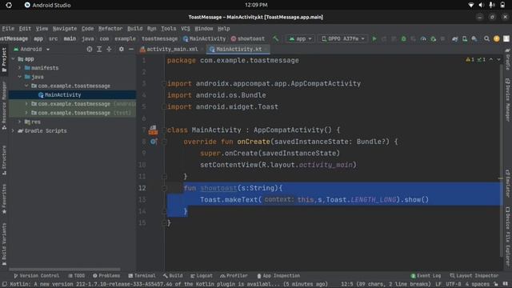Click Expand All icon in Project panel

click(x=99, y=49)
